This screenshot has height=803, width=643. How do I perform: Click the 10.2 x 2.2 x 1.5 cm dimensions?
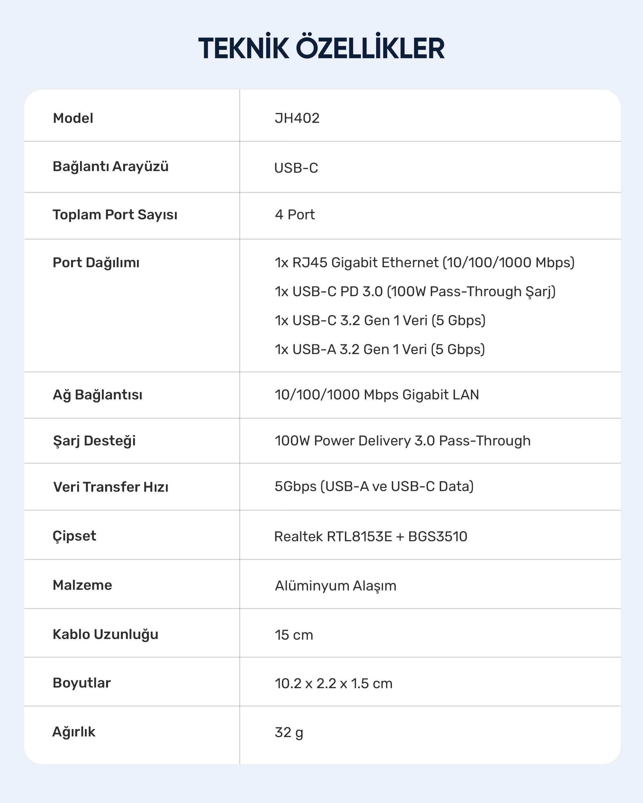click(x=334, y=684)
